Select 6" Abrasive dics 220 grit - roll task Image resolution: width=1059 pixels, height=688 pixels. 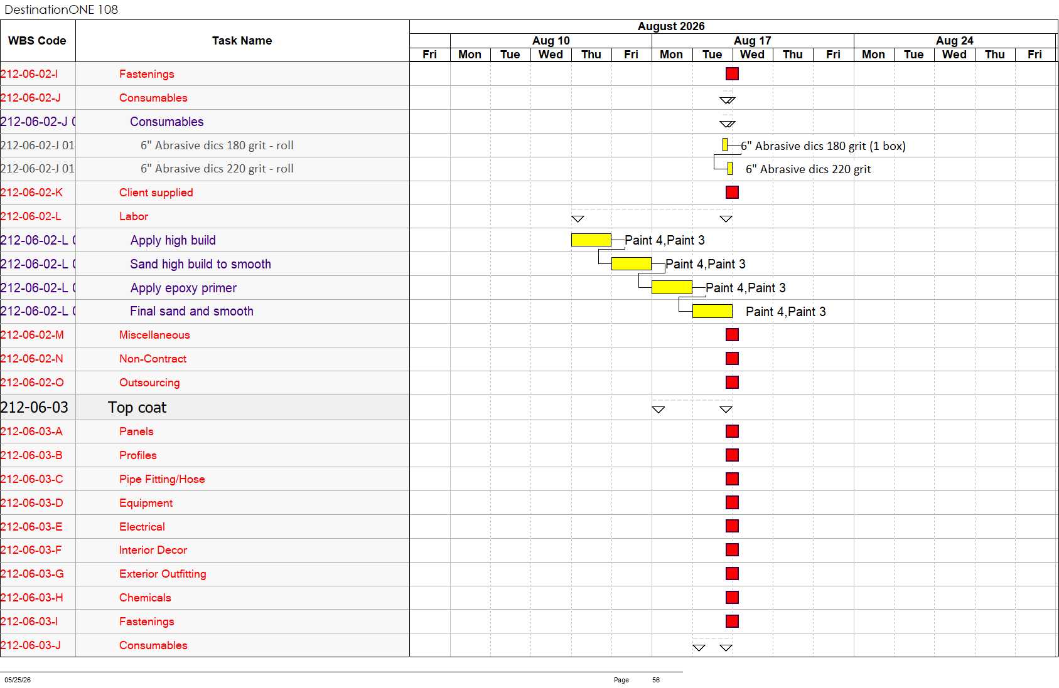(x=217, y=169)
